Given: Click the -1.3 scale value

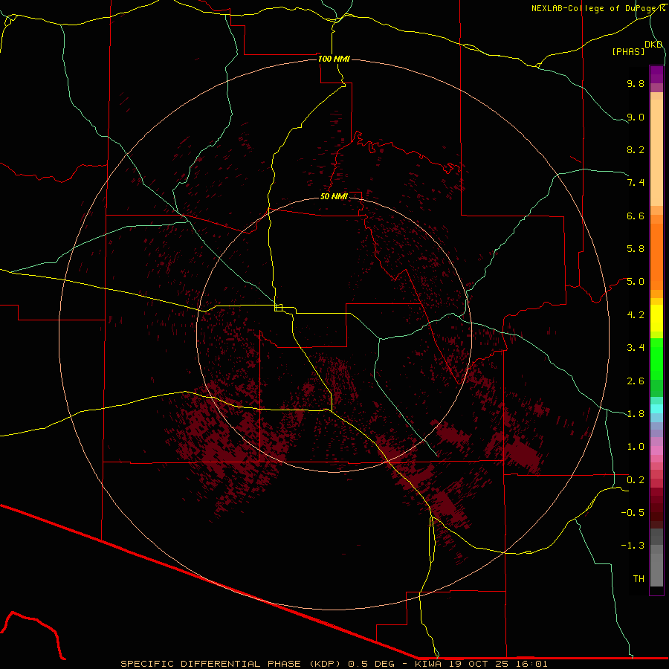Looking at the screenshot, I should coord(633,546).
